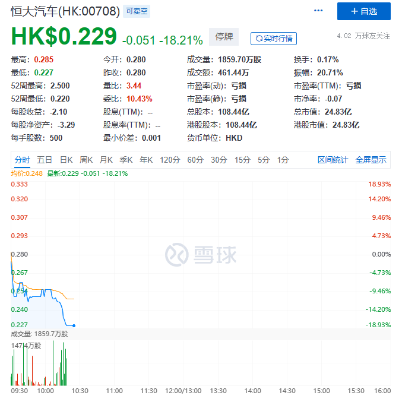
Task: Click the HK$0.229 current price
Action: click(x=64, y=36)
